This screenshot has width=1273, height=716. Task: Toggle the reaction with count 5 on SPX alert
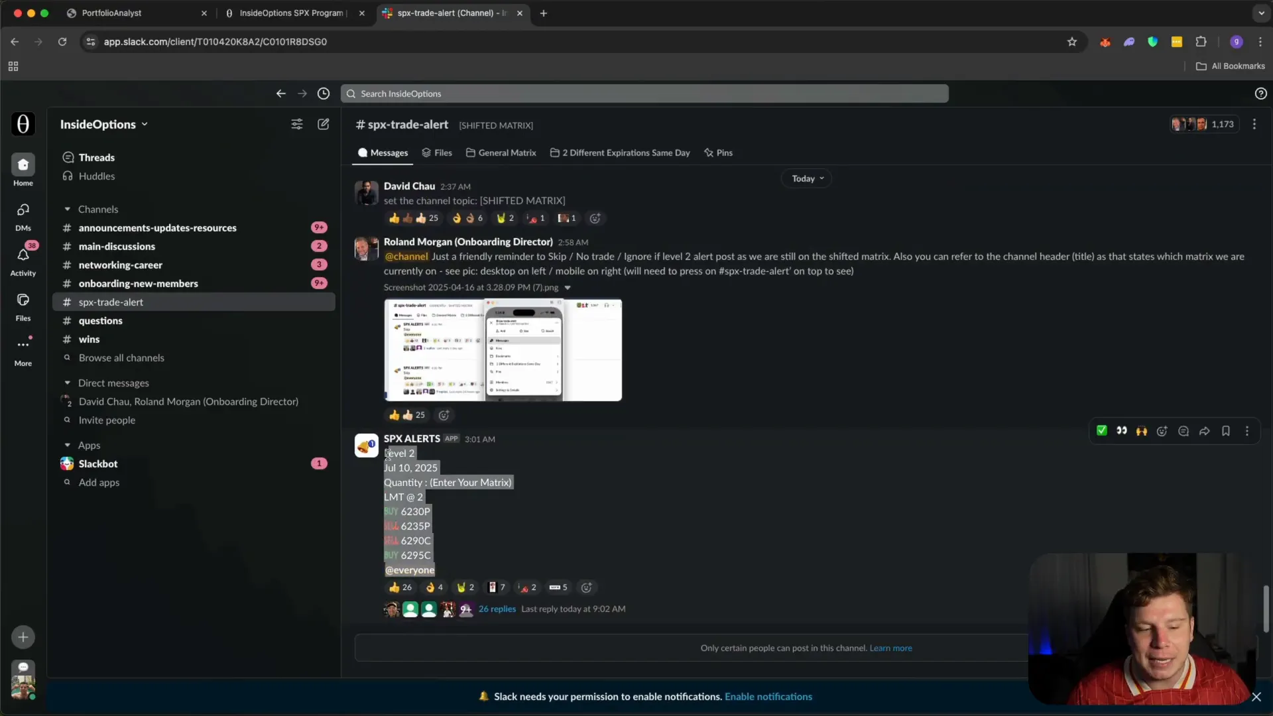558,587
